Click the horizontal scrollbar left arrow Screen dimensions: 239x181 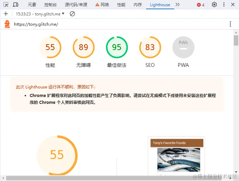pyautogui.click(x=3, y=178)
